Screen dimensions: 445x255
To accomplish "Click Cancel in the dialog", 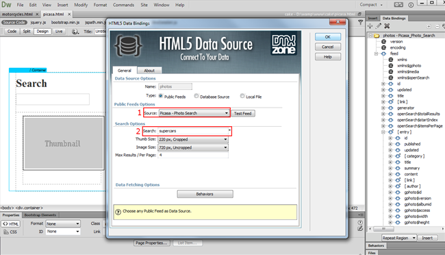I will coord(328,47).
